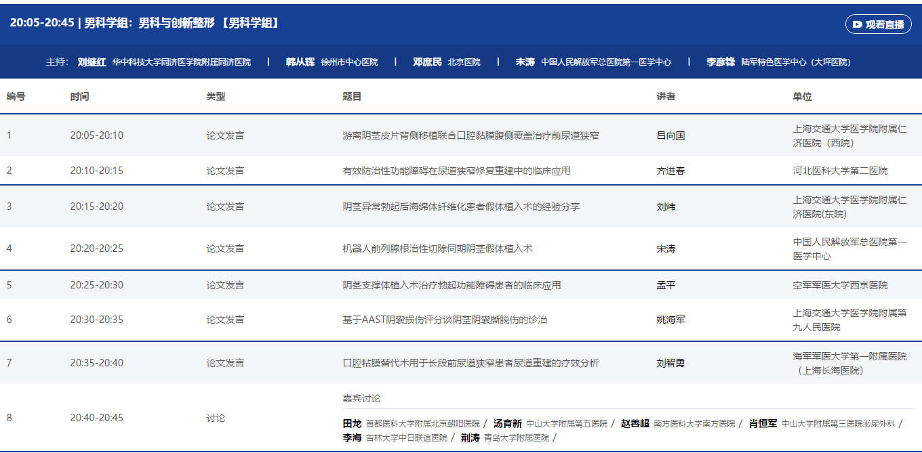The width and height of the screenshot is (922, 453).
Task: Open talk 基于AAST阴囊损伤评分 title
Action: (x=445, y=320)
